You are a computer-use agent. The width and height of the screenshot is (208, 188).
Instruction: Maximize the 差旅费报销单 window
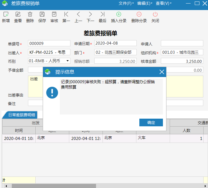pyautogui.click(x=197, y=3)
